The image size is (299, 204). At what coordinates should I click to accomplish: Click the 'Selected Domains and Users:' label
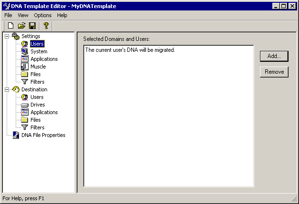point(116,39)
